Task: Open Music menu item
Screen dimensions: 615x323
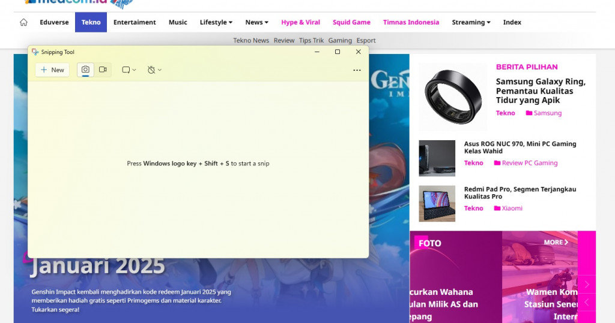Action: tap(178, 22)
